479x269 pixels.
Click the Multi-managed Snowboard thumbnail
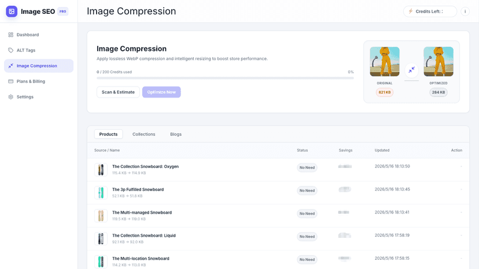click(x=101, y=216)
